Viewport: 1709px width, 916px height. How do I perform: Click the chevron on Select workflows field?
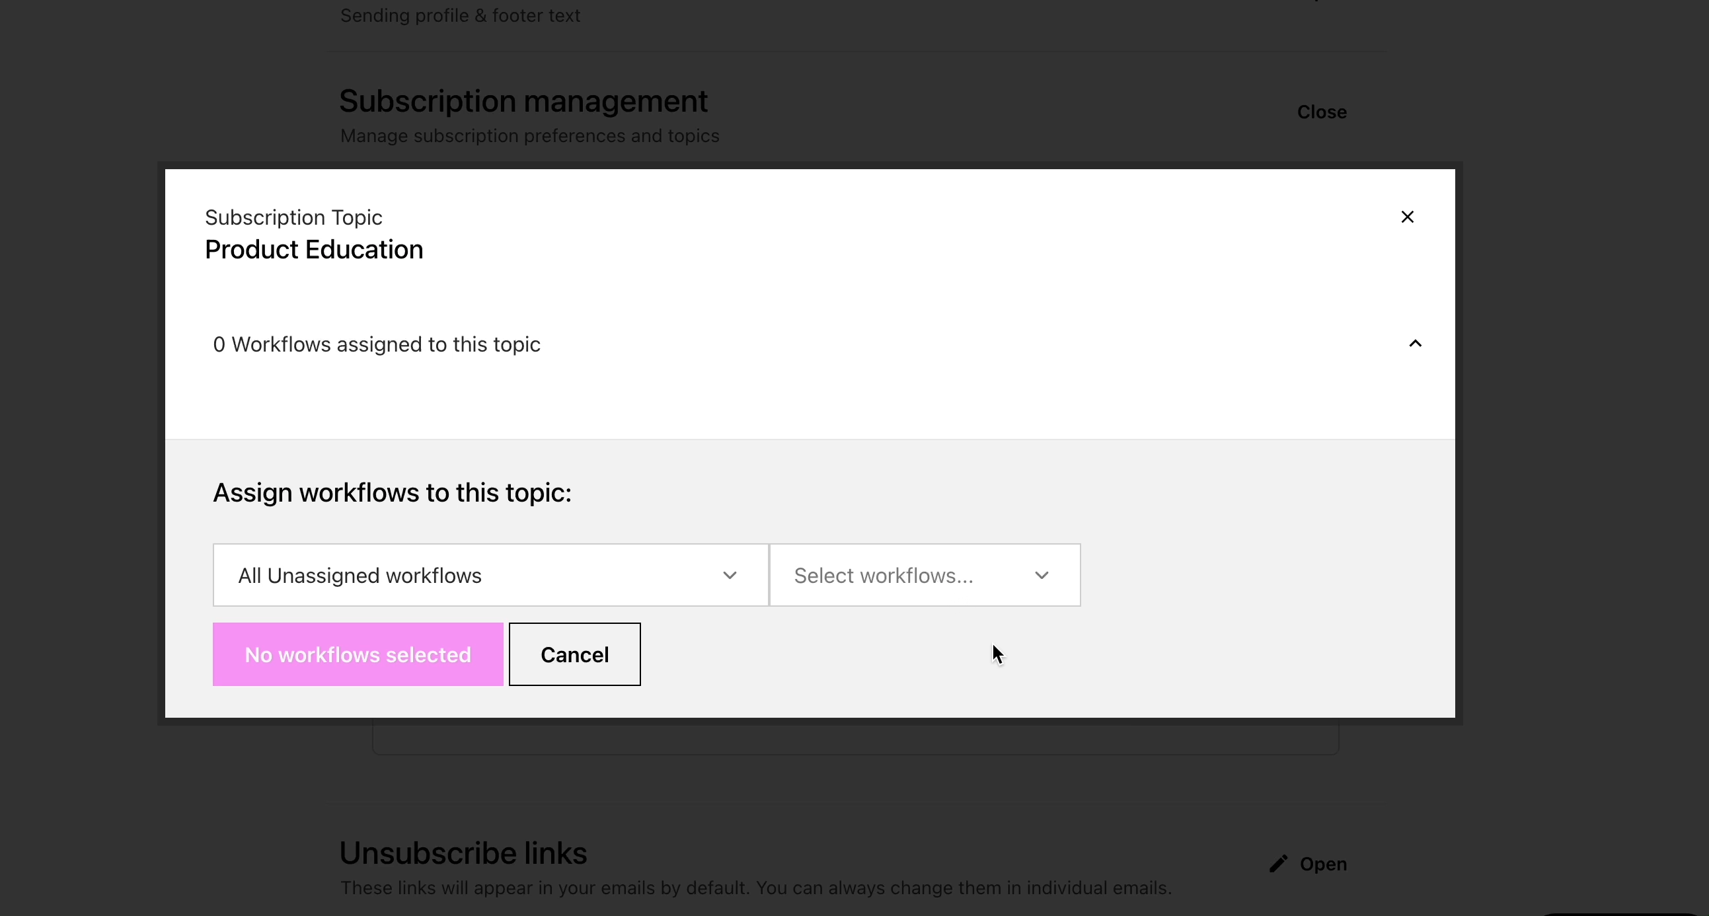click(1041, 575)
